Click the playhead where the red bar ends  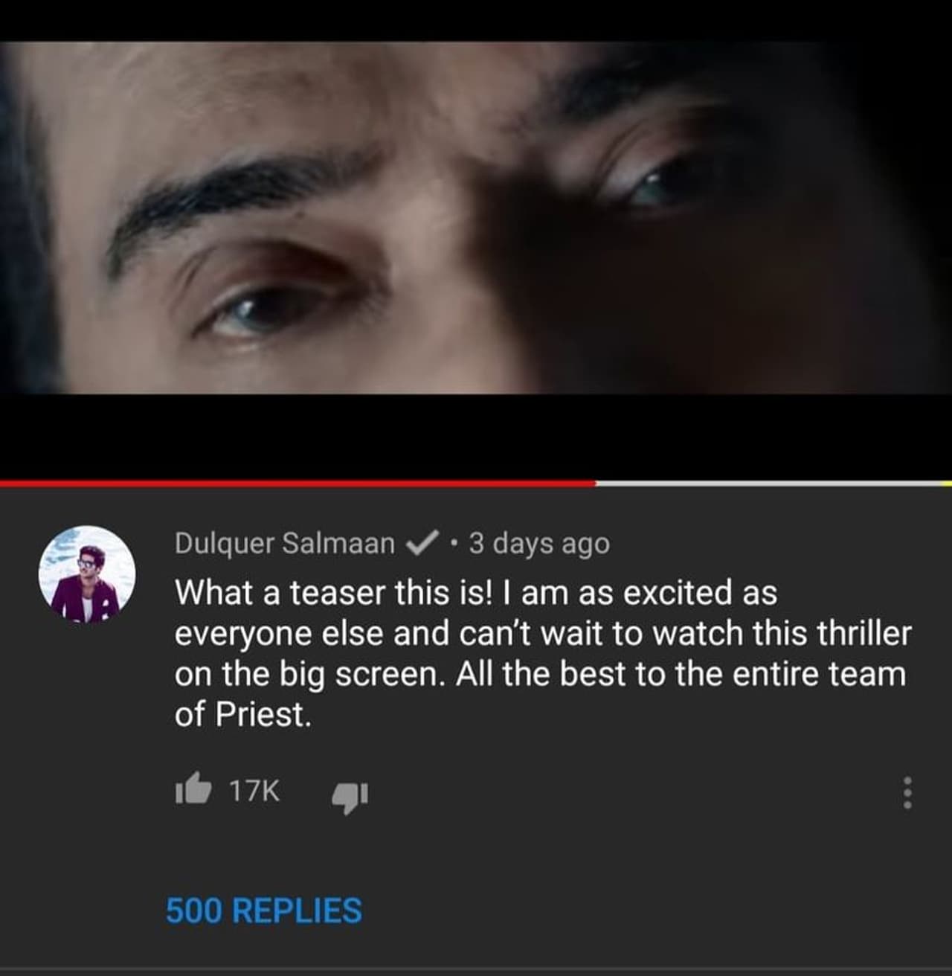(x=594, y=484)
